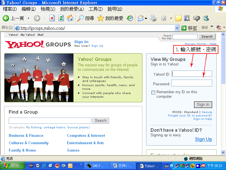The width and height of the screenshot is (226, 170).
Task: Open the Back button history dropdown
Action: pyautogui.click(x=28, y=18)
